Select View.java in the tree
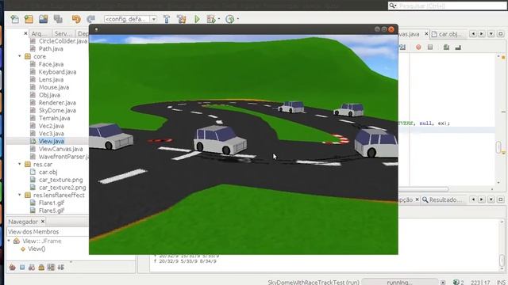Image resolution: width=508 pixels, height=285 pixels. (51, 141)
